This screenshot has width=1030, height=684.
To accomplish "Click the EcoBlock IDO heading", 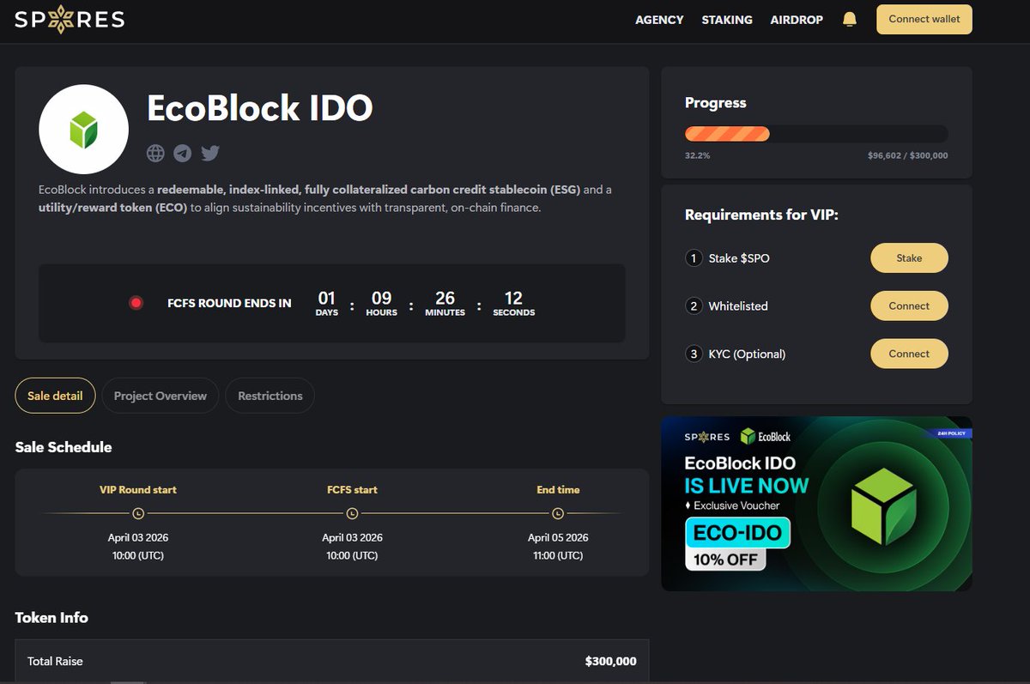I will pos(260,108).
